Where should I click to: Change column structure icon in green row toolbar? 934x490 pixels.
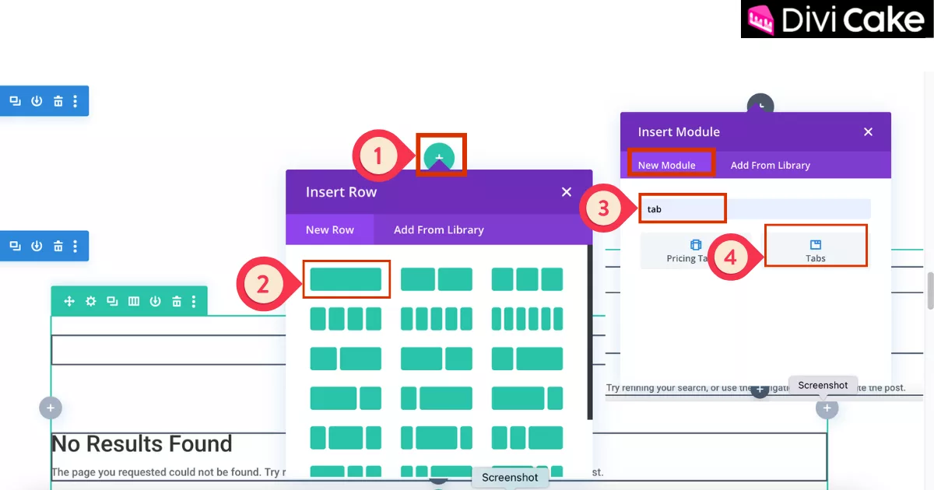[x=134, y=301]
